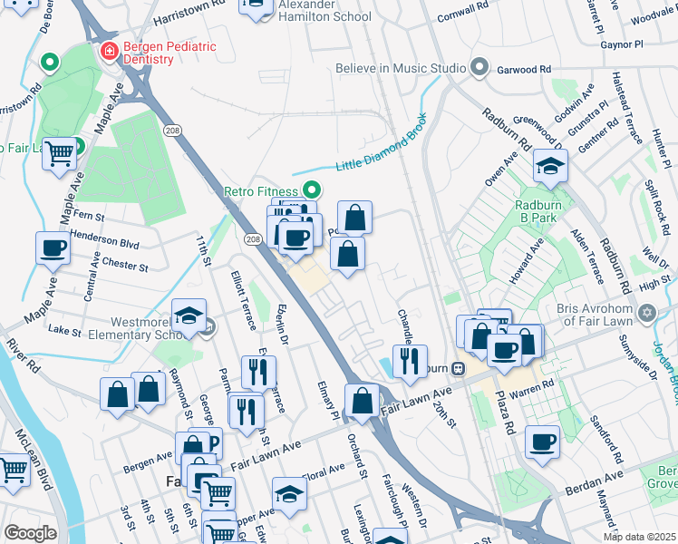The image size is (678, 544).
Task: Open the Map data ©2025 attribution
Action: [640, 538]
